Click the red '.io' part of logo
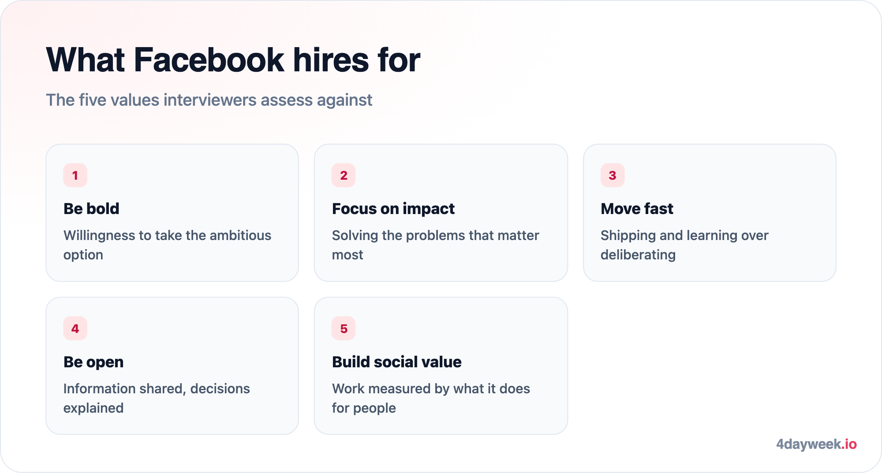This screenshot has height=473, width=882. 849,444
